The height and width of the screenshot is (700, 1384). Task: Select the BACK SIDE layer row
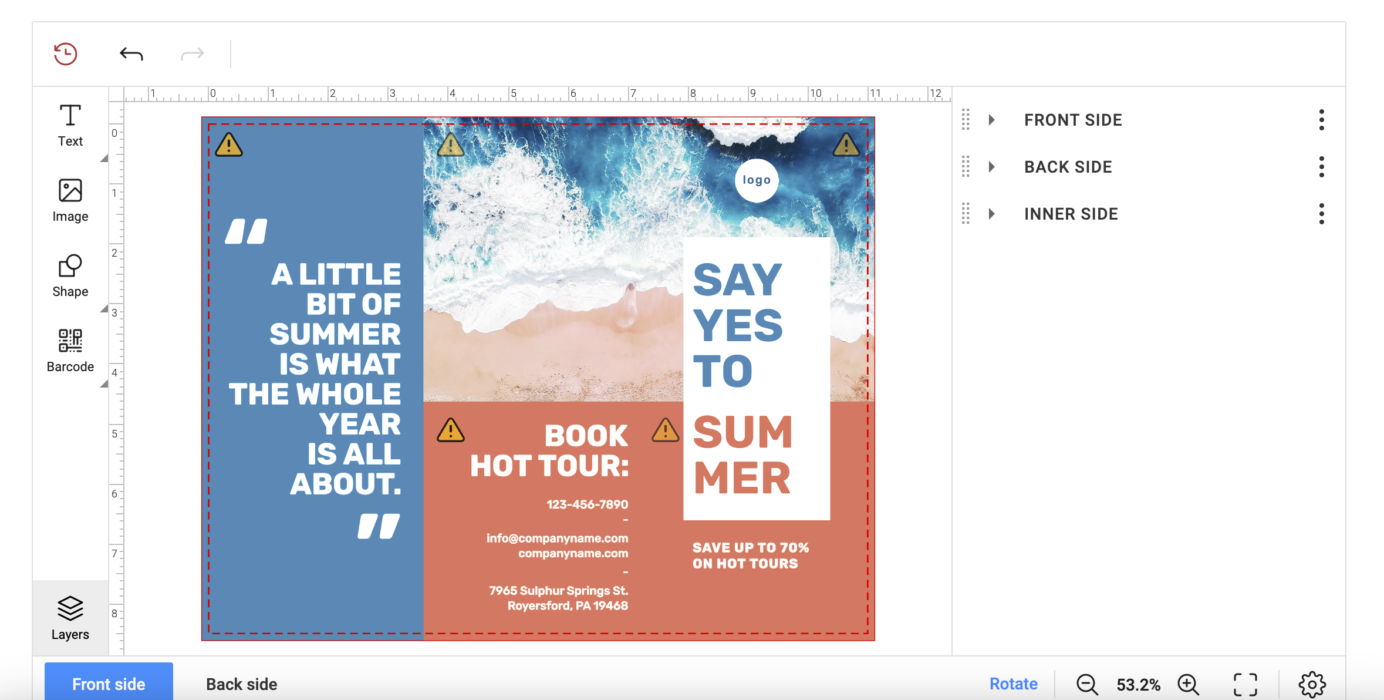click(x=1149, y=167)
